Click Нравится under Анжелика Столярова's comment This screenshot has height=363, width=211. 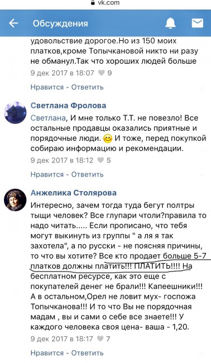47,353
